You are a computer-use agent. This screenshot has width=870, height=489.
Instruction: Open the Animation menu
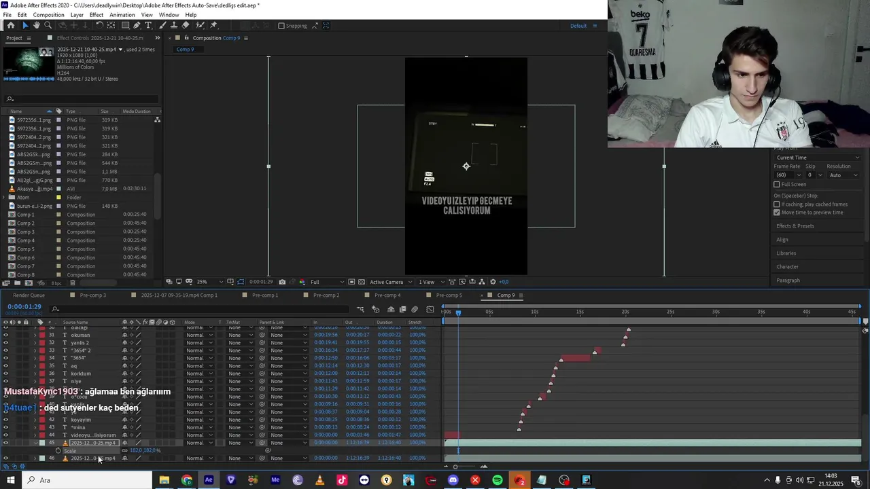[x=122, y=15]
